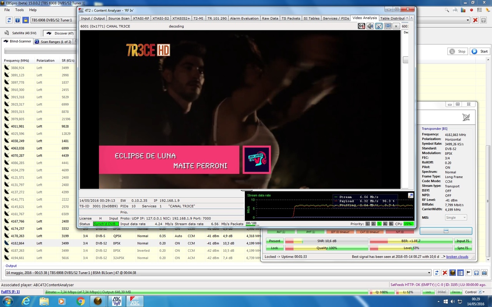Toggle closed captions icon in Content Analyser
This screenshot has height=307, width=492.
click(361, 26)
